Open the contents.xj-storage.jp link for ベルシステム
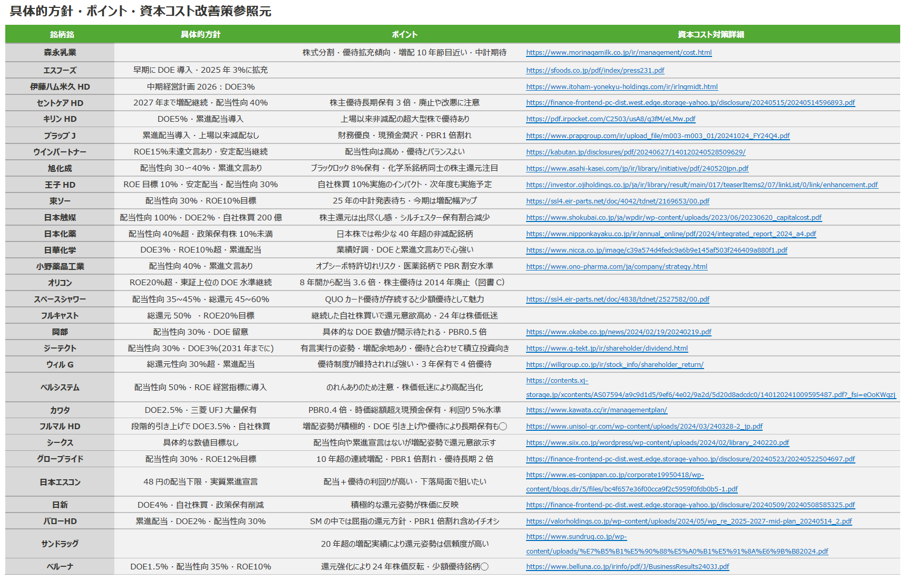Viewport: 906px width, 580px height. (x=710, y=388)
